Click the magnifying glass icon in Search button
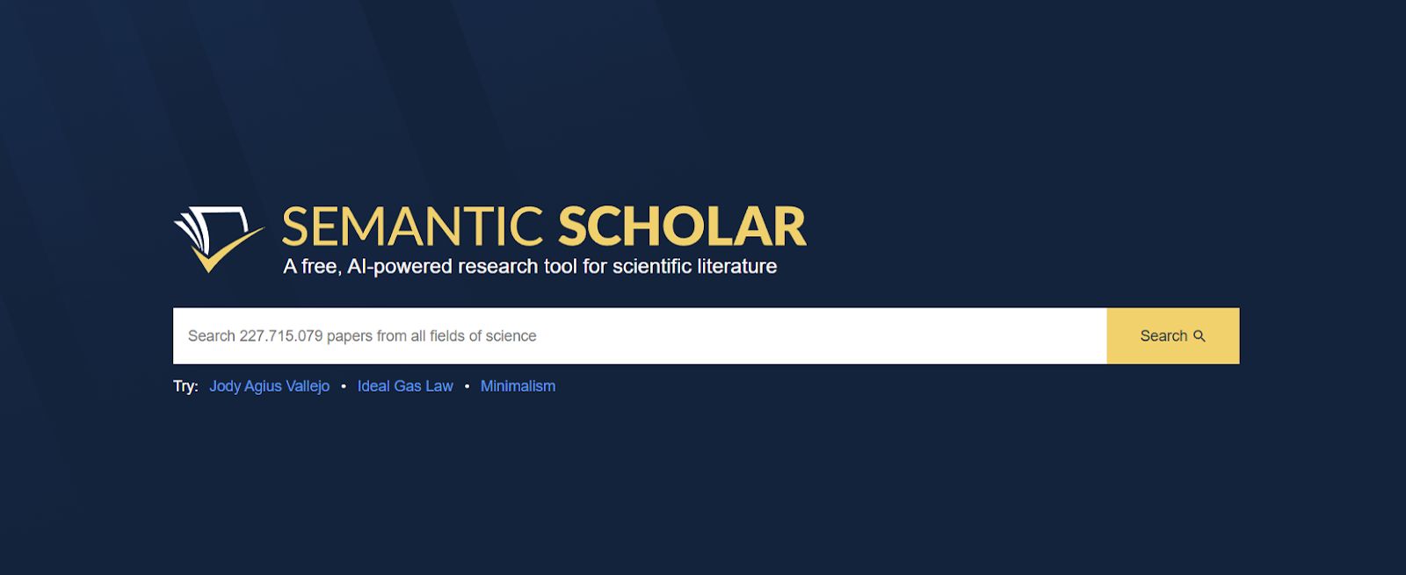 [1199, 336]
